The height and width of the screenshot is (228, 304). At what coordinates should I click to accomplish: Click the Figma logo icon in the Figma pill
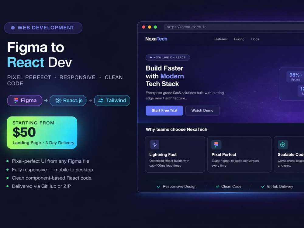tap(16, 100)
